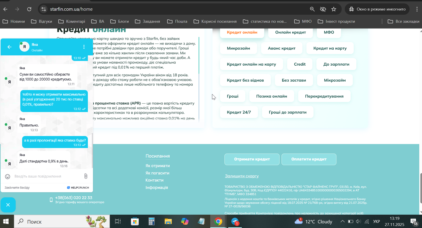Reload the starfin.com.ua page
The image size is (422, 228).
29,9
